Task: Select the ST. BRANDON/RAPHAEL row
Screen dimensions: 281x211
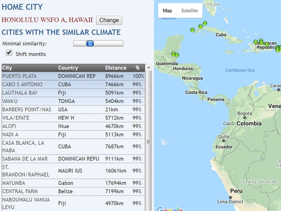Action: (x=73, y=171)
